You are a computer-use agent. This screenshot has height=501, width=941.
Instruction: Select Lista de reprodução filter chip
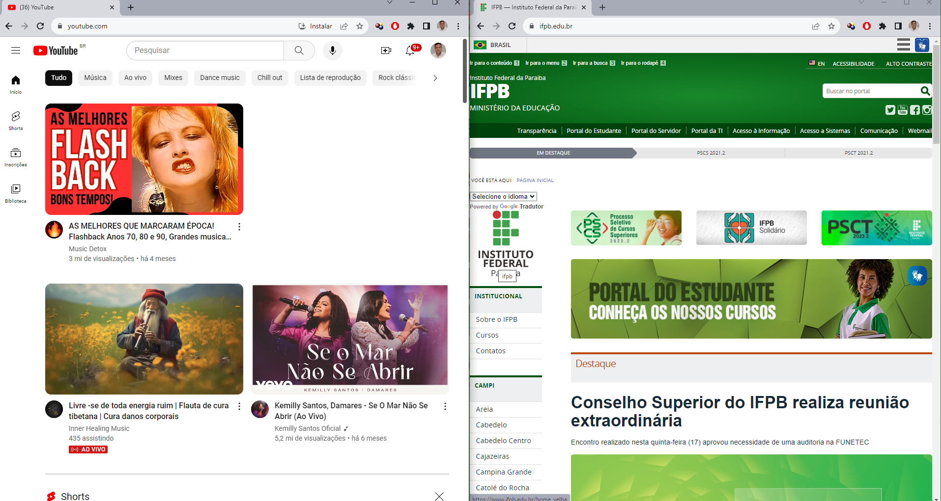point(330,78)
